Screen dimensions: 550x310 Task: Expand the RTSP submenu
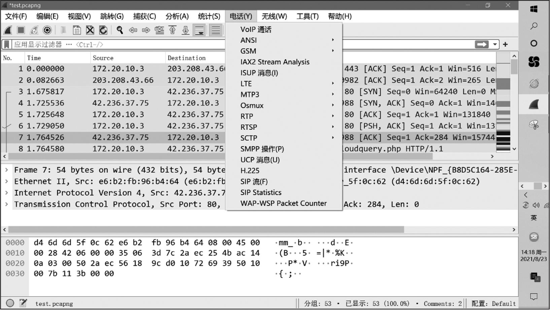284,127
